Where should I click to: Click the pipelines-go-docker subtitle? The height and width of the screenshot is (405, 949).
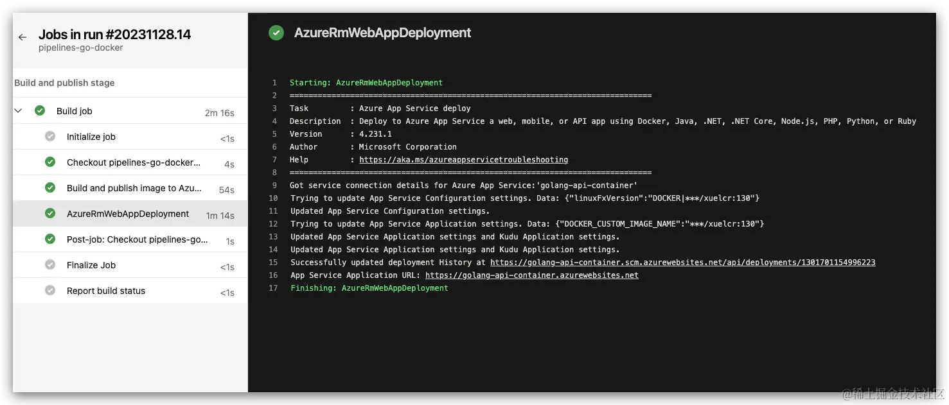81,47
